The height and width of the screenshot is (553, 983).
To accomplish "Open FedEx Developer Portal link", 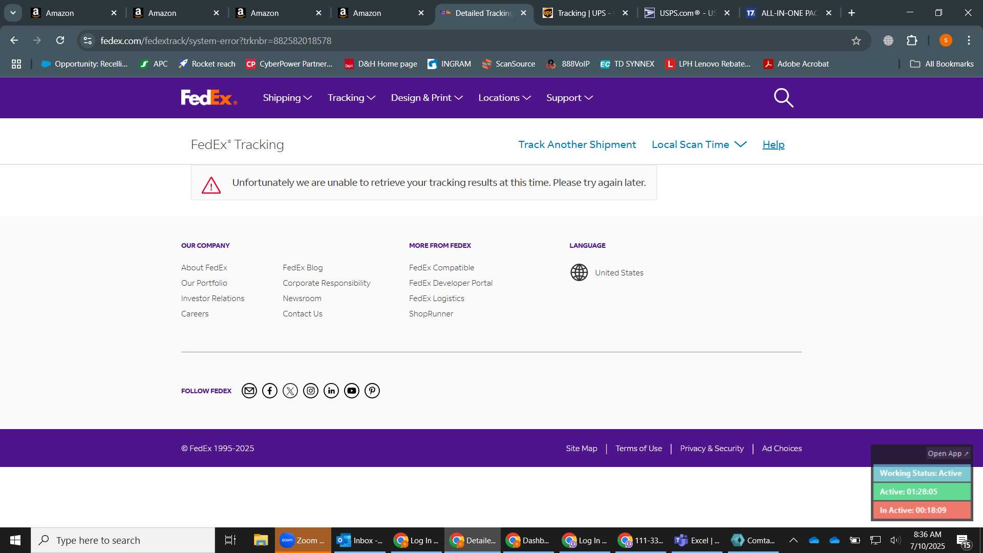I will tap(451, 283).
